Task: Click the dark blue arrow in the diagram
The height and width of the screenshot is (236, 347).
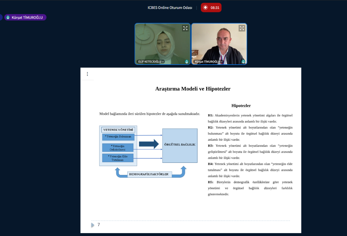Action: 149,144
